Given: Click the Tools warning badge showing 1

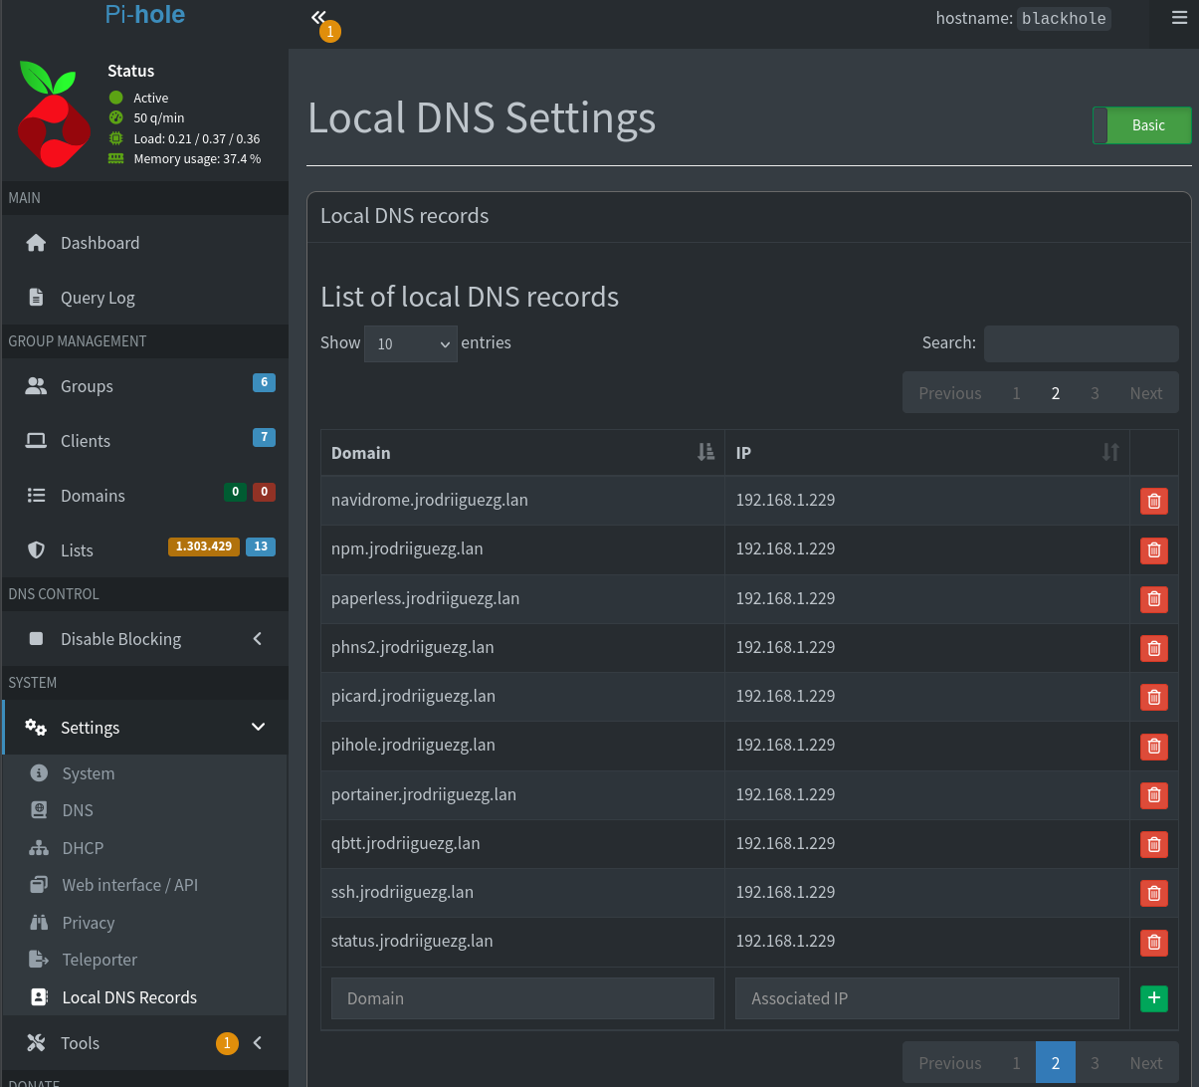Looking at the screenshot, I should pos(227,1043).
